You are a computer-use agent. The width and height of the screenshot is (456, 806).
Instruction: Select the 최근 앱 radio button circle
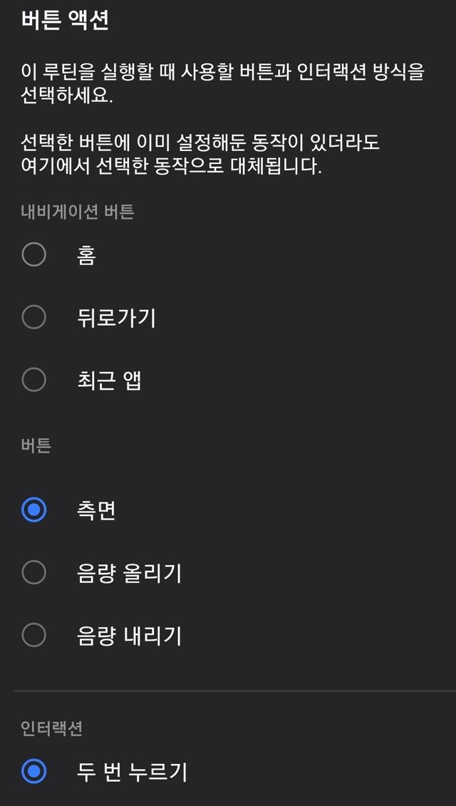33,380
